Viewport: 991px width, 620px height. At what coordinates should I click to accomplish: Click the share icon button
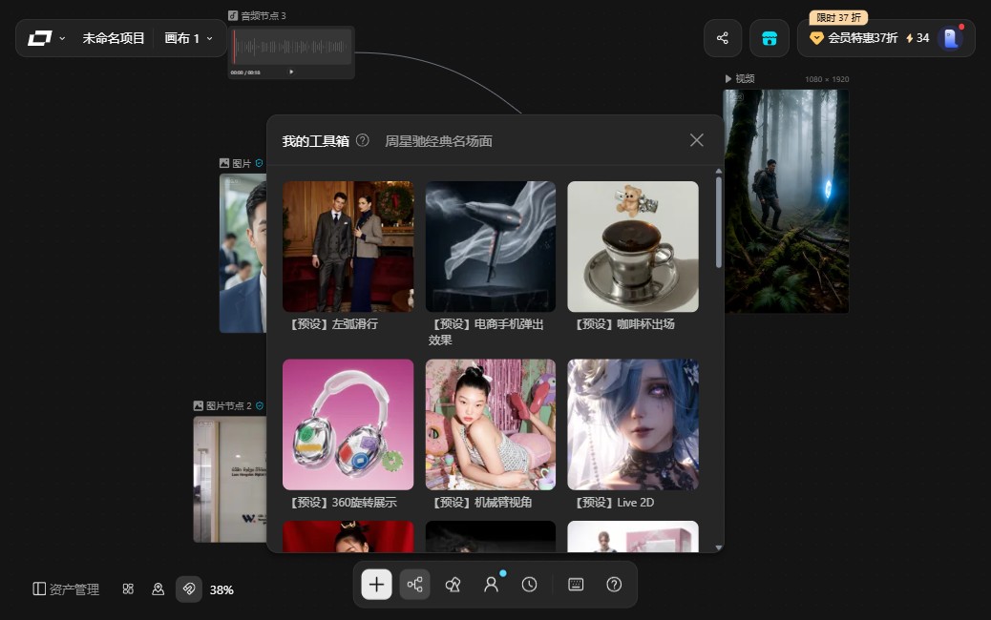pyautogui.click(x=723, y=38)
